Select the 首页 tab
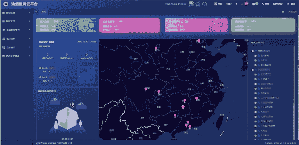Image resolution: width=299 pixels, height=145 pixels. [44, 12]
